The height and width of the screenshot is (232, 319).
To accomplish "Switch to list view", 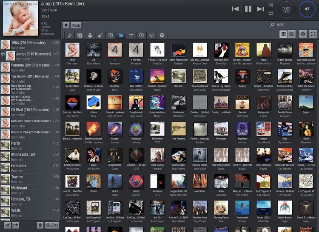I will click(291, 34).
